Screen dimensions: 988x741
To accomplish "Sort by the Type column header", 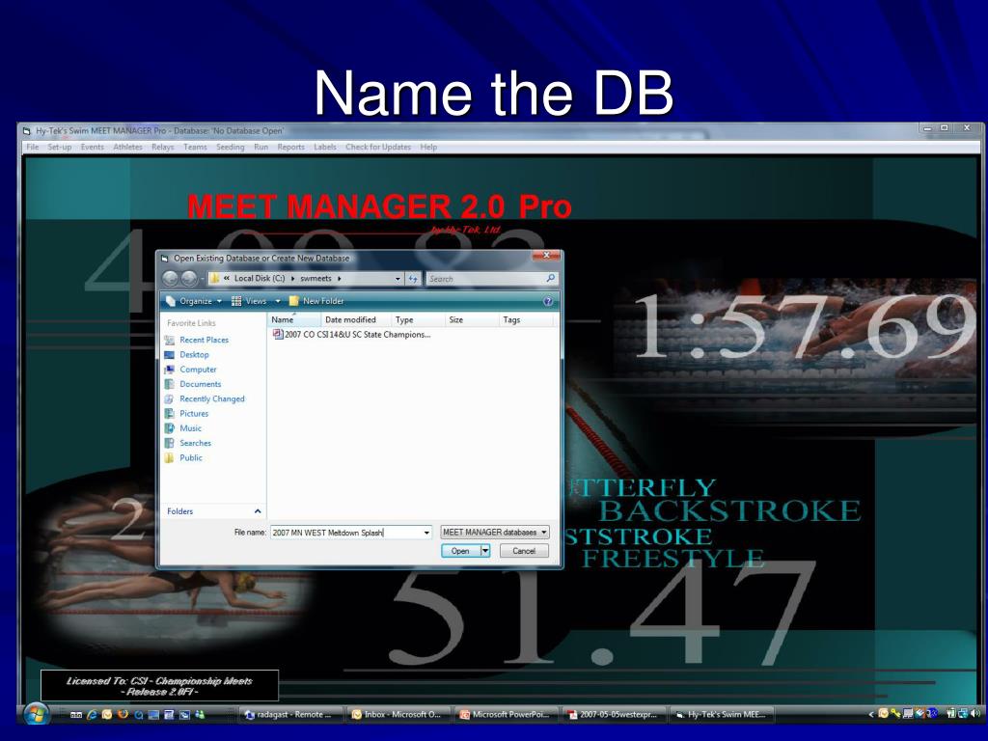I will click(418, 319).
